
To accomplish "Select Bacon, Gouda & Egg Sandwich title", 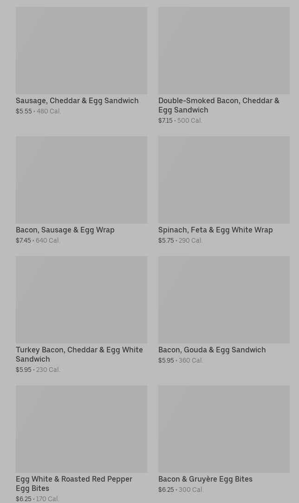I will coord(212,350).
